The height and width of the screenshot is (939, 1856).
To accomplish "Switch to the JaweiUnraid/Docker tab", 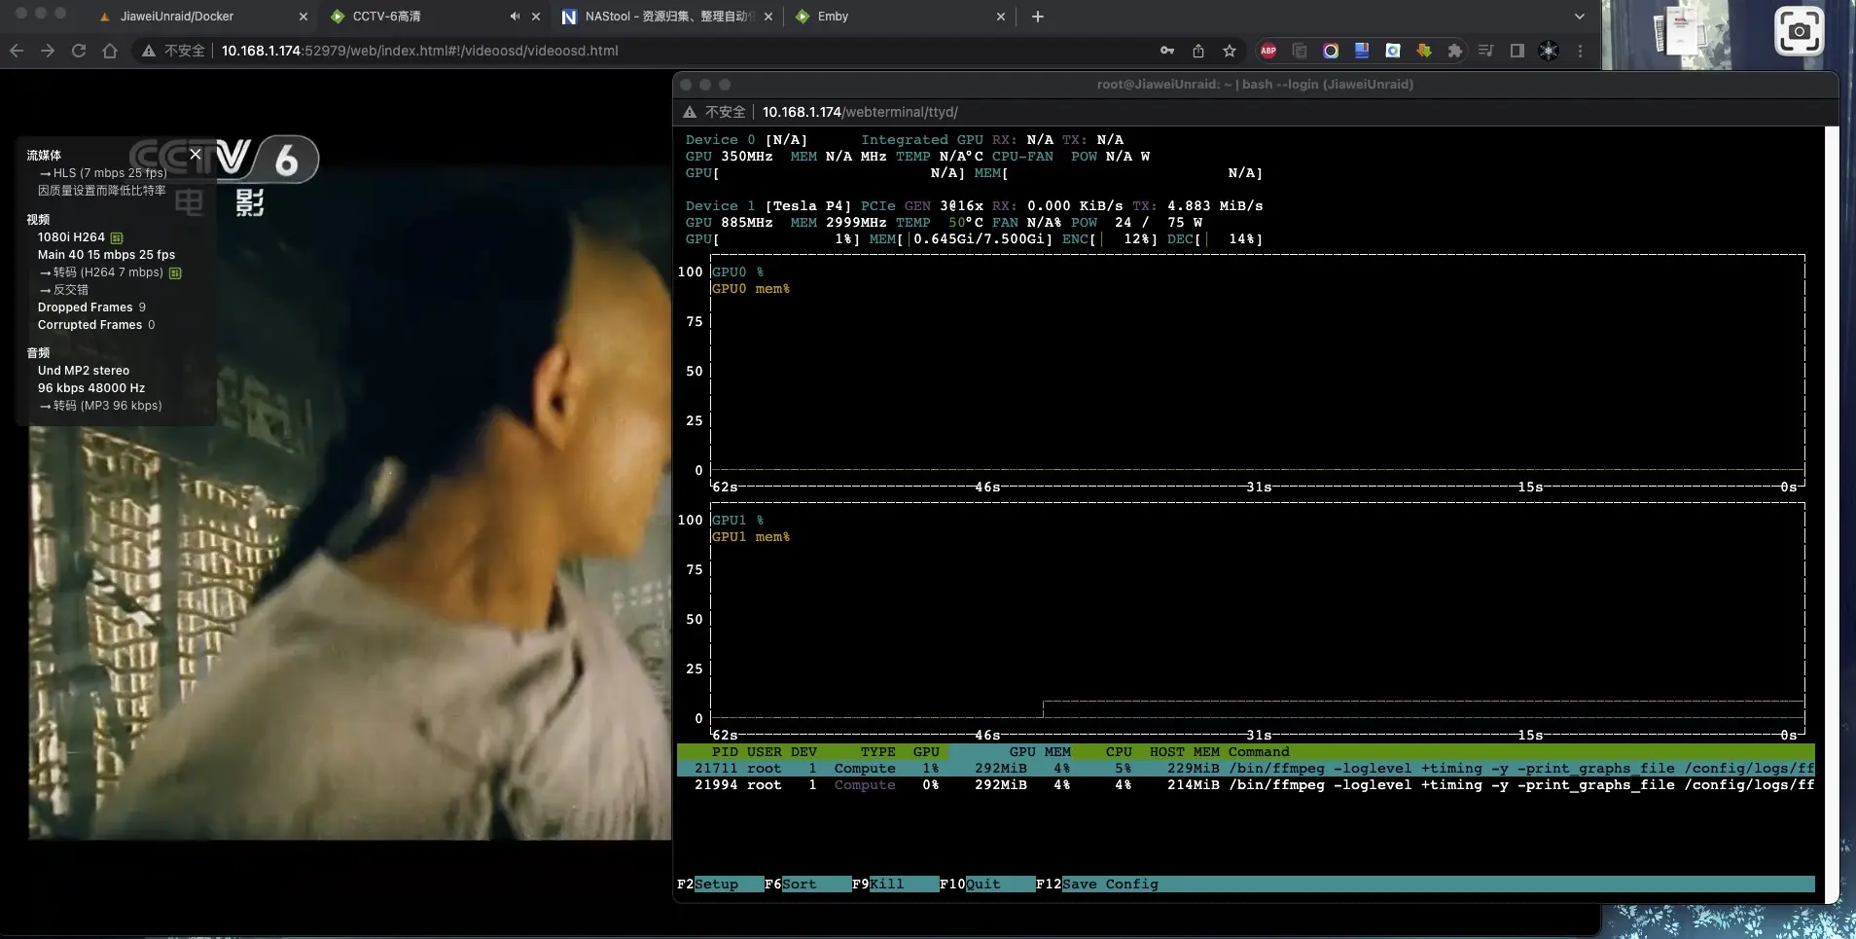I will [176, 17].
